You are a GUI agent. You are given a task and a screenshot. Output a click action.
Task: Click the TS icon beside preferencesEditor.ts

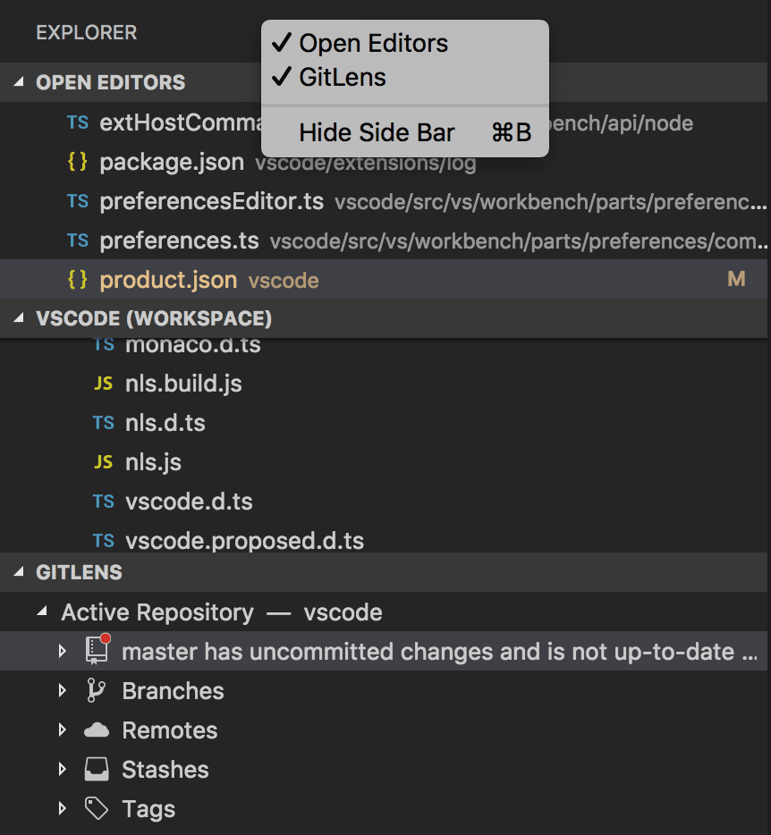click(78, 201)
